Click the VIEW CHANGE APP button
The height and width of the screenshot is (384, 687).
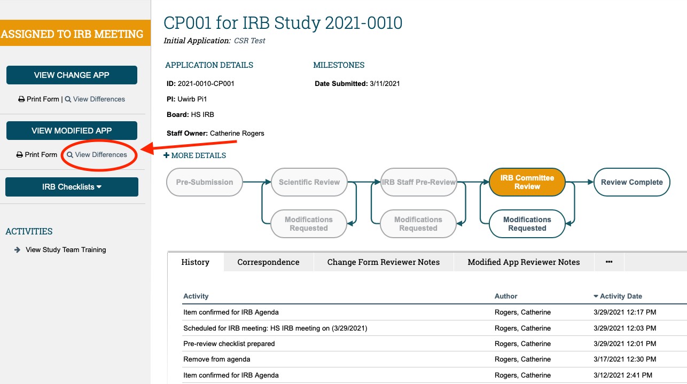[72, 75]
